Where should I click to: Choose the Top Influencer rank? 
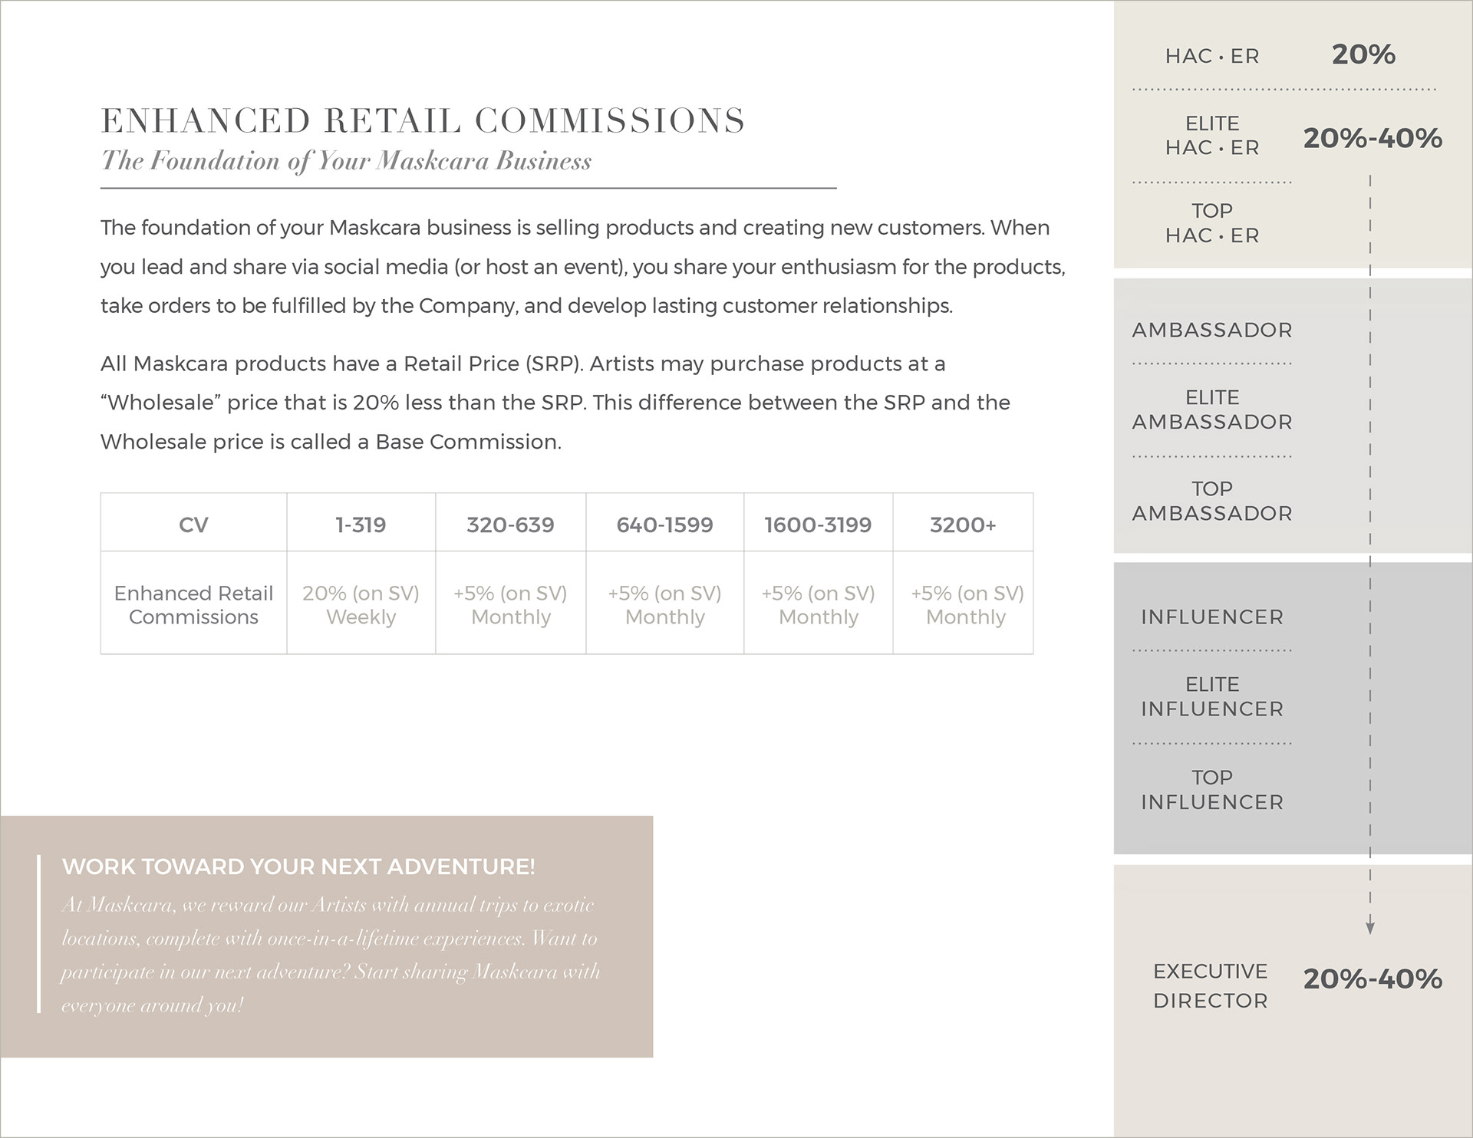(1211, 789)
